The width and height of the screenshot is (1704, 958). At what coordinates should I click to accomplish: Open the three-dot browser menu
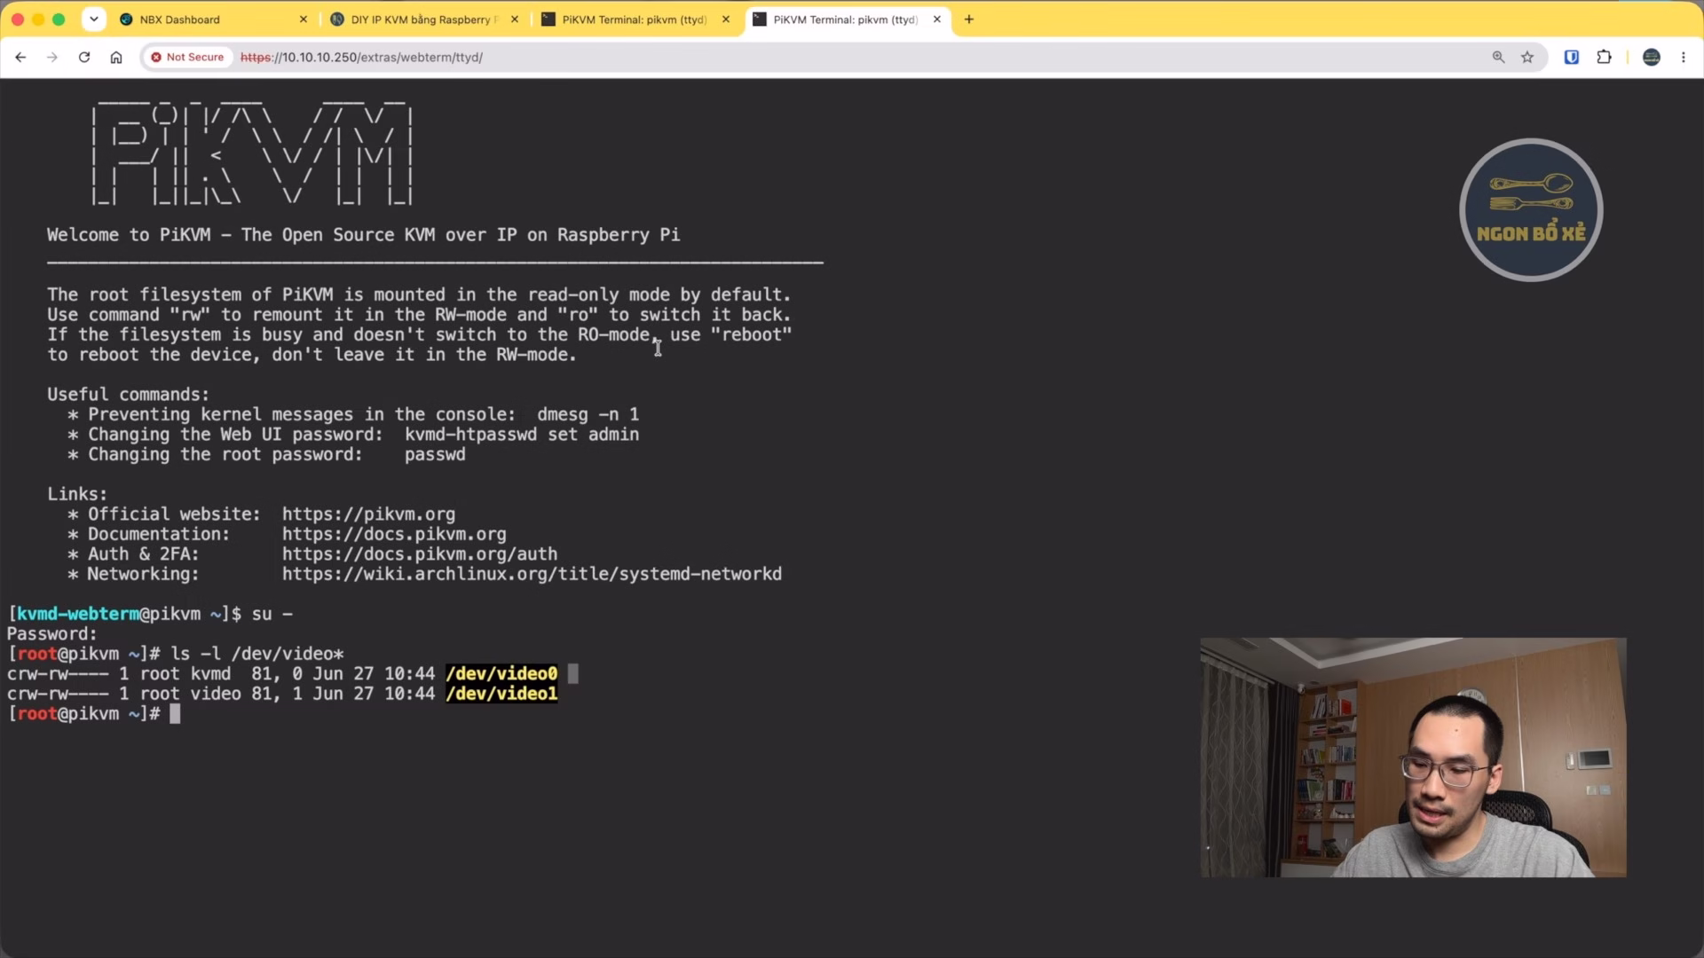click(x=1683, y=57)
